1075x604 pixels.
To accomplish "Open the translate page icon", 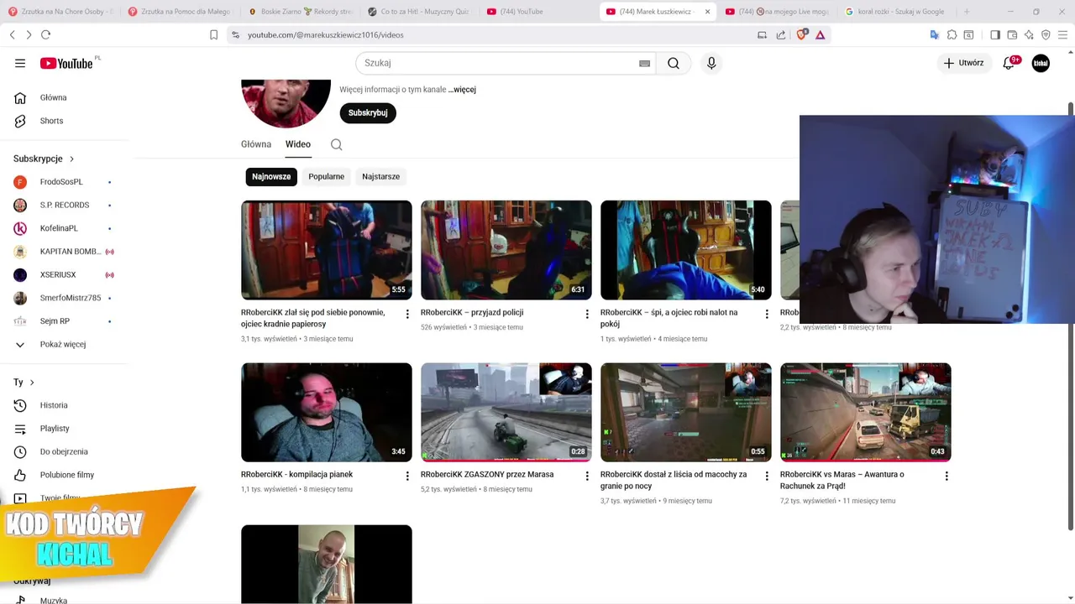I will (x=934, y=34).
